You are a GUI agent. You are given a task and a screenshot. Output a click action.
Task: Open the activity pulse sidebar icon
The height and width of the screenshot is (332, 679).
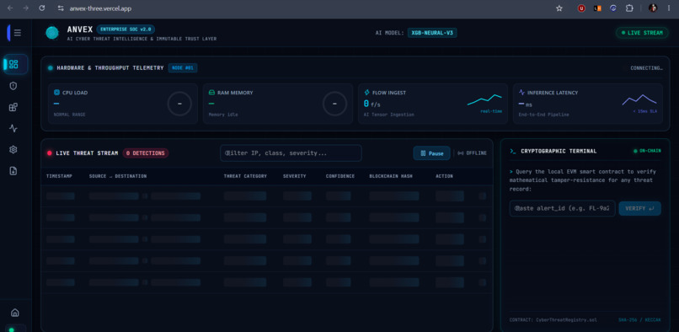coord(13,128)
